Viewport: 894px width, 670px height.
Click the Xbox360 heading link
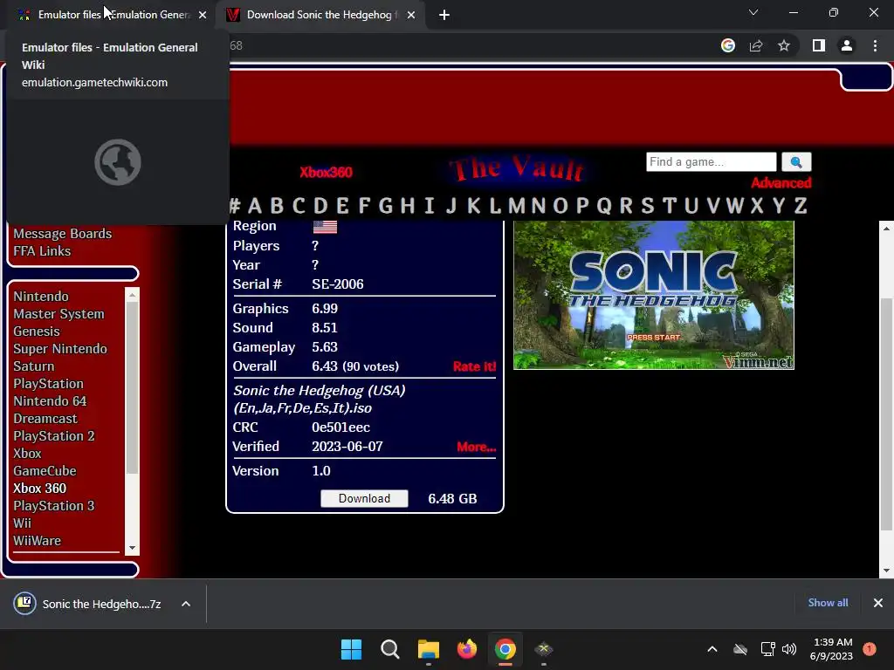pyautogui.click(x=327, y=172)
